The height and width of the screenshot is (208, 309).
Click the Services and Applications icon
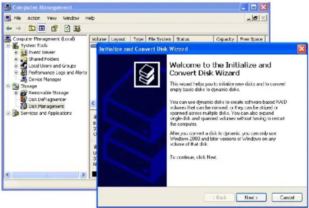point(16,113)
